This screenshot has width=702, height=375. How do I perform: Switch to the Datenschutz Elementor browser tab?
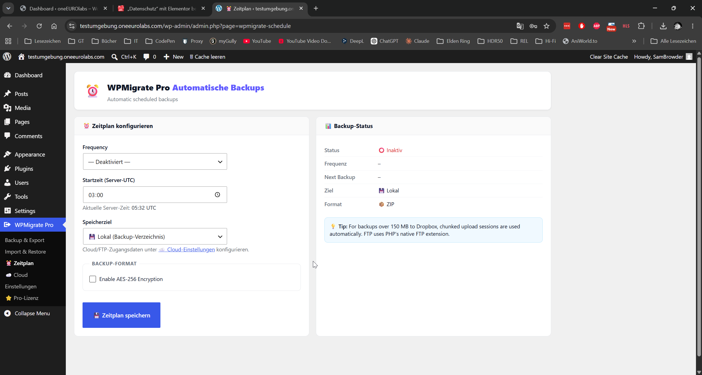pos(162,8)
